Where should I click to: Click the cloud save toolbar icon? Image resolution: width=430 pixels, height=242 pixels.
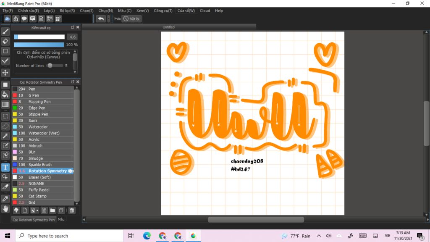[7, 18]
